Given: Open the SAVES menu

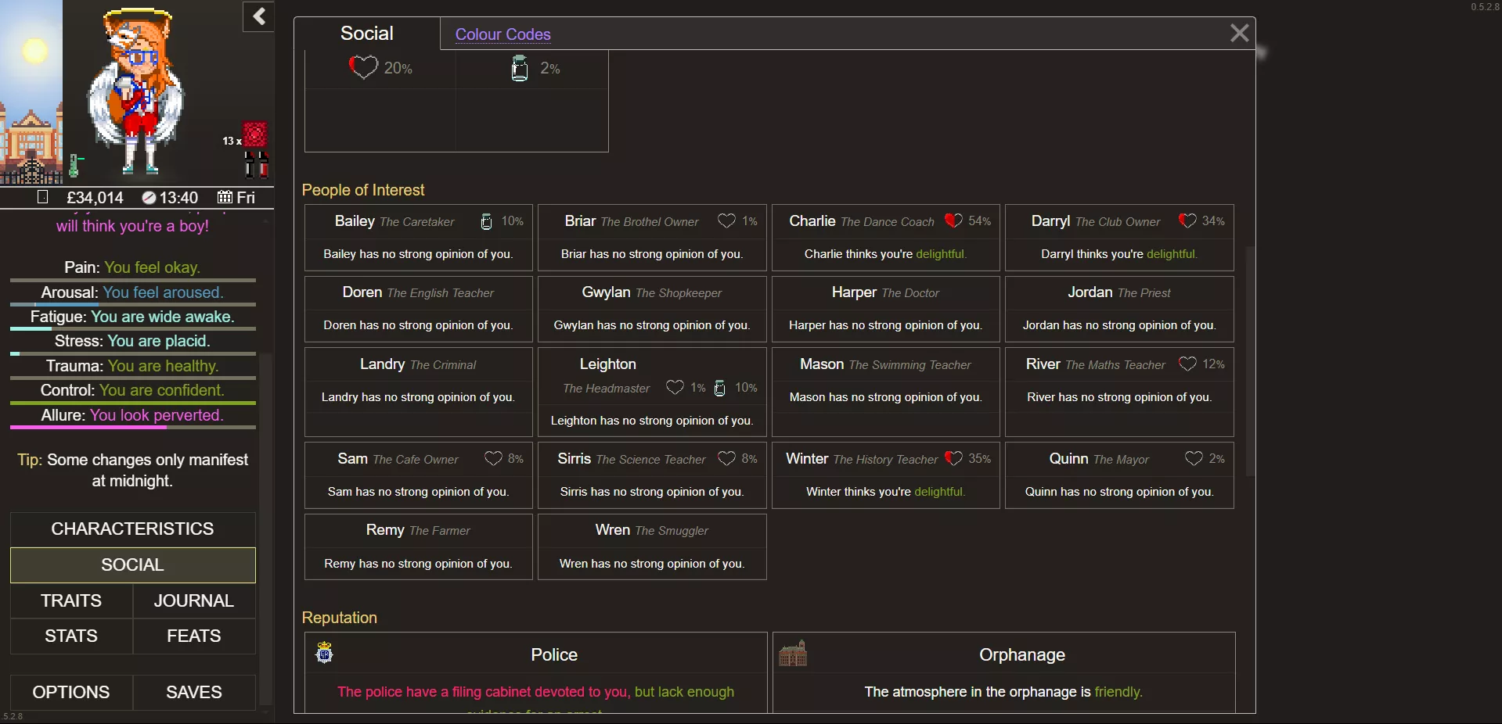Looking at the screenshot, I should coord(193,693).
